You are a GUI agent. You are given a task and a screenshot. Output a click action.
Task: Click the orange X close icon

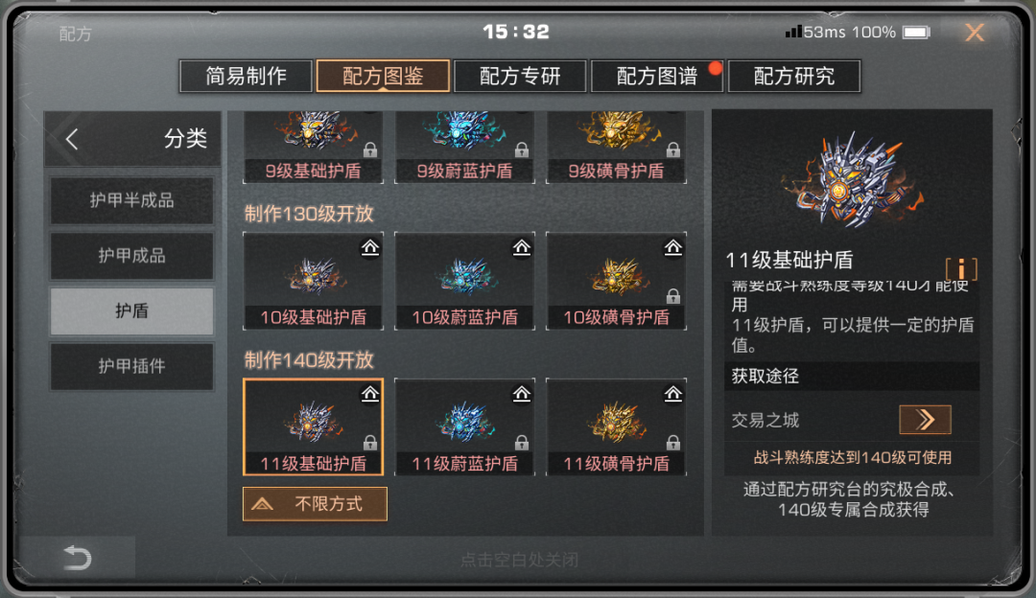(x=975, y=33)
